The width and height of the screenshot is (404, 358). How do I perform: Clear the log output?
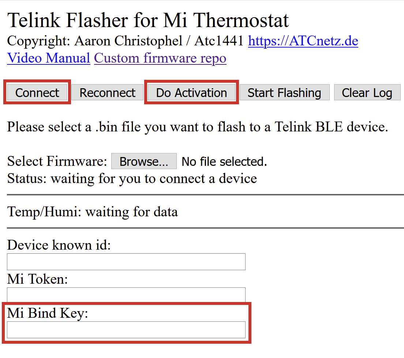point(367,93)
